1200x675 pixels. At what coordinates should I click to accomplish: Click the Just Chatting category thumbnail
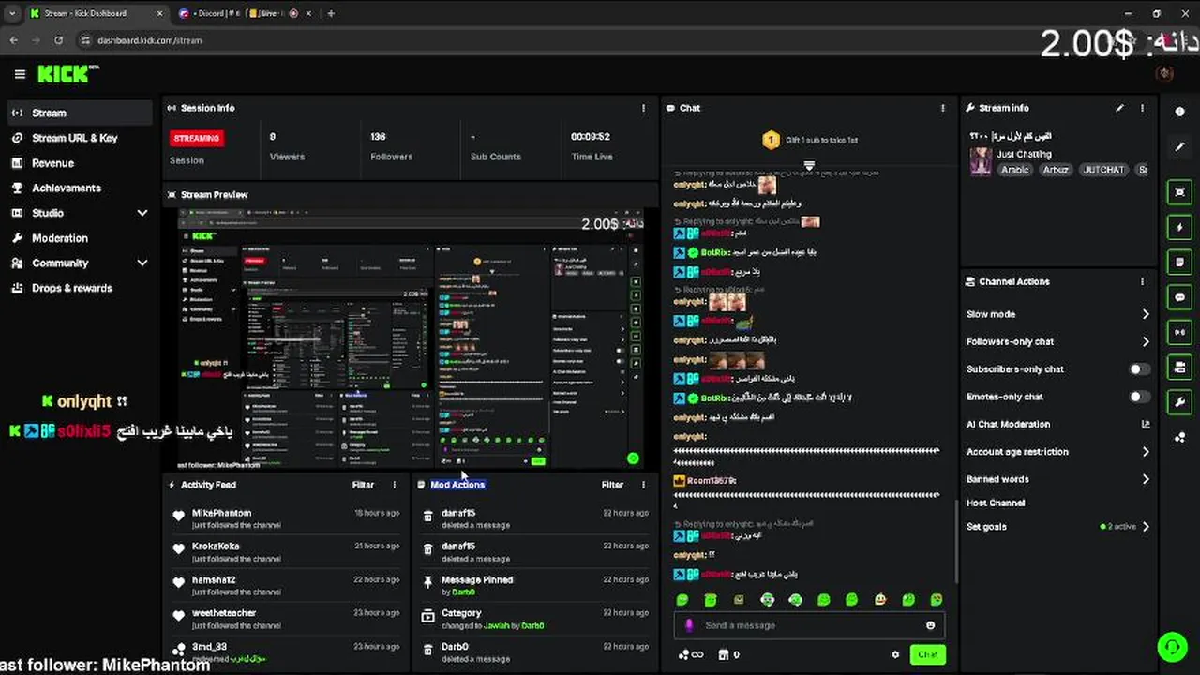coord(981,160)
